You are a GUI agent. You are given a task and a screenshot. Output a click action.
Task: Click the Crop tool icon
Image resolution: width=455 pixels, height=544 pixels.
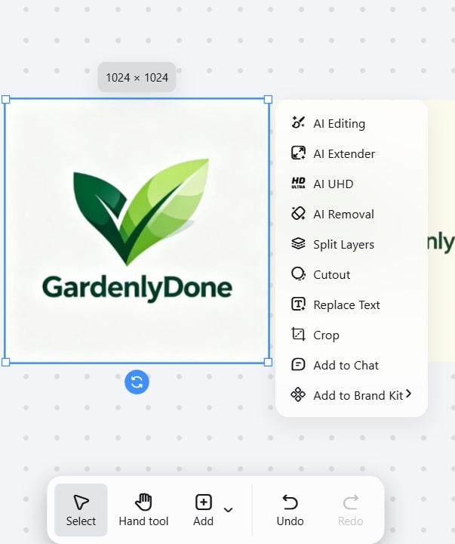[x=298, y=335]
